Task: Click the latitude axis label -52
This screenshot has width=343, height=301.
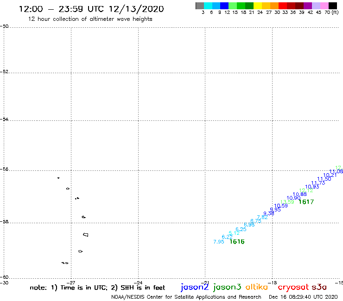Action: pos(4,72)
